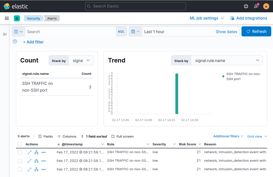
Task: Click the first row's low severity cell
Action: 155,152
